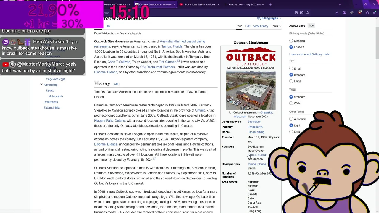Click citation reference 3 superscript

[155, 159]
